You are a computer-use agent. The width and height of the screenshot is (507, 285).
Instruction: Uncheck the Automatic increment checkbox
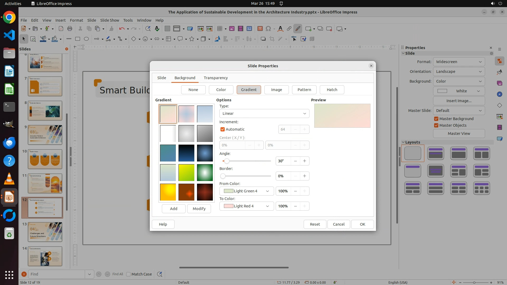pyautogui.click(x=223, y=129)
